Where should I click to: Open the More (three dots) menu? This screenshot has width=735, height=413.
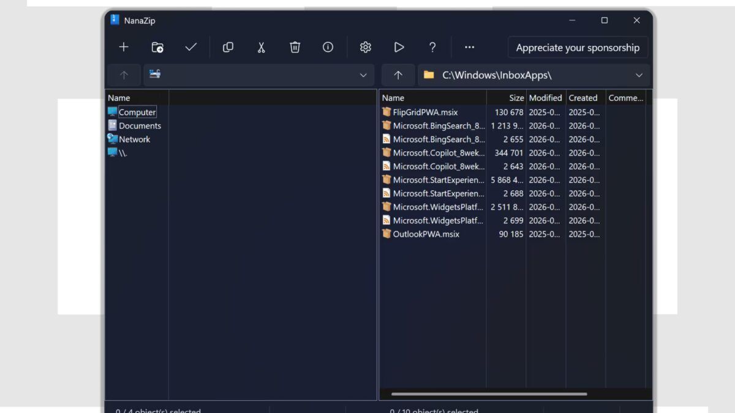469,47
